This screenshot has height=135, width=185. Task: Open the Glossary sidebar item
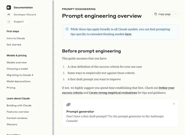12,124
